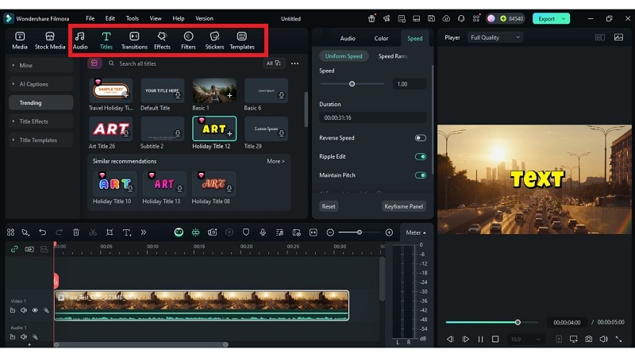The height and width of the screenshot is (357, 635).
Task: Expand the Mine category
Action: (41, 65)
